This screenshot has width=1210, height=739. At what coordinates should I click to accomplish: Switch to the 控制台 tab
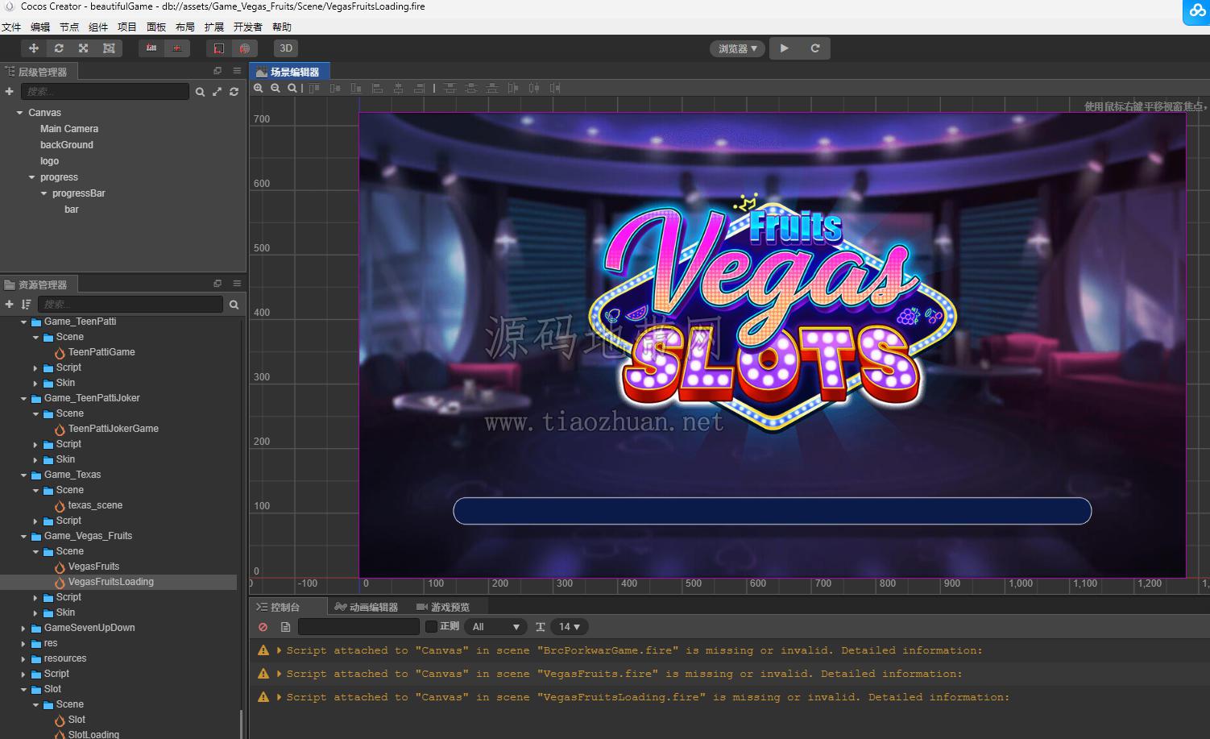point(279,607)
